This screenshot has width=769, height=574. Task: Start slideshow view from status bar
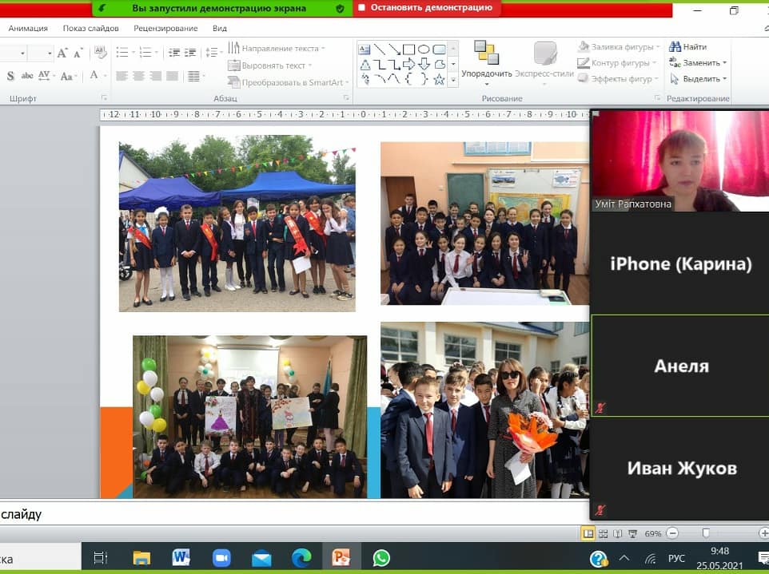coord(632,533)
